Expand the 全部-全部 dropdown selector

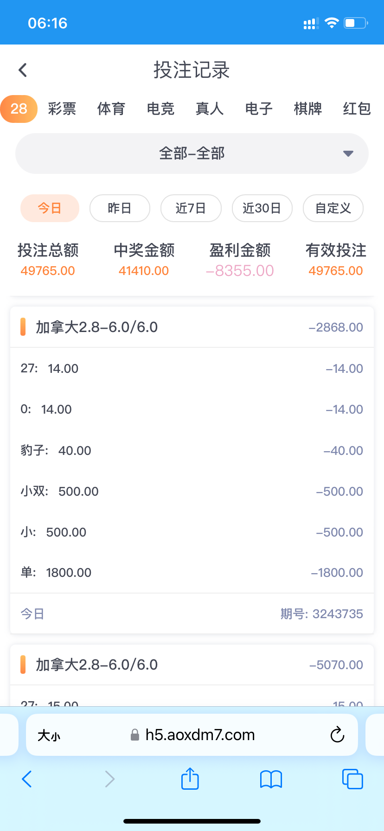(x=192, y=153)
